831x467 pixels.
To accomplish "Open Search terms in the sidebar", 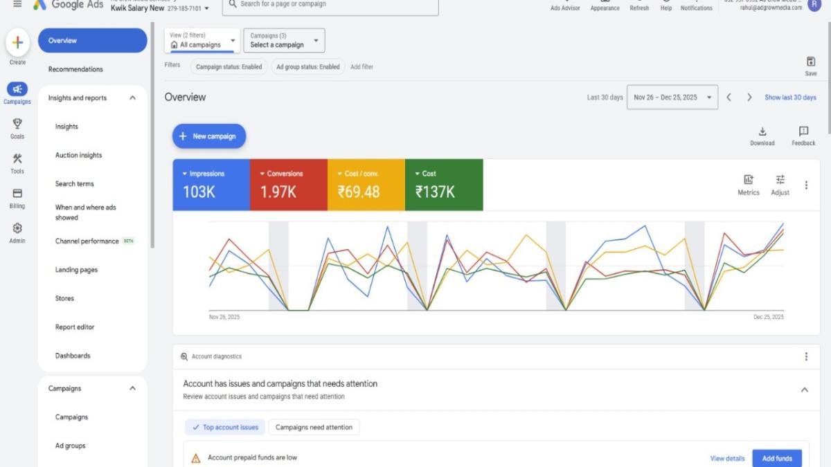I will click(x=74, y=184).
